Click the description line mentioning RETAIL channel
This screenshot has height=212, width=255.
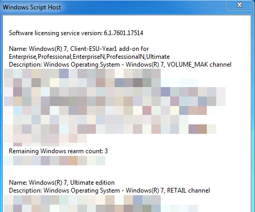coord(109,190)
